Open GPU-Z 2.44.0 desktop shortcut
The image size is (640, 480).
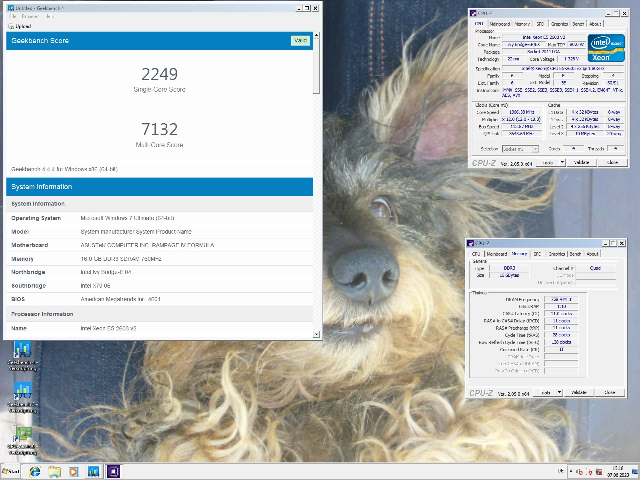coord(22,440)
